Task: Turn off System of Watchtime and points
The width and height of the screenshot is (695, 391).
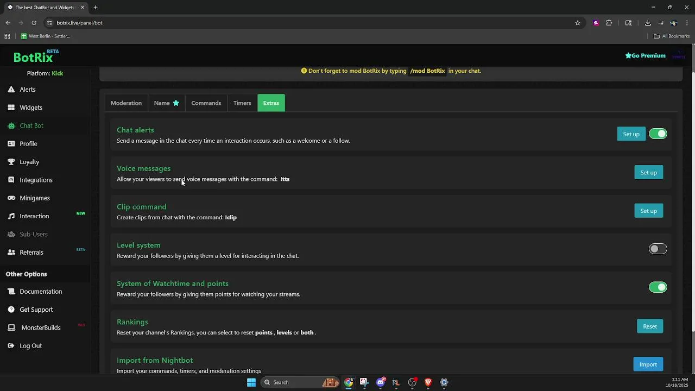Action: click(x=658, y=287)
